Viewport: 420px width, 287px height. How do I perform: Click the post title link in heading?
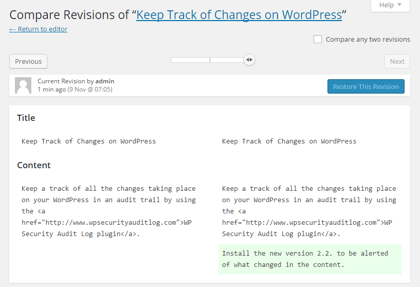(x=239, y=15)
